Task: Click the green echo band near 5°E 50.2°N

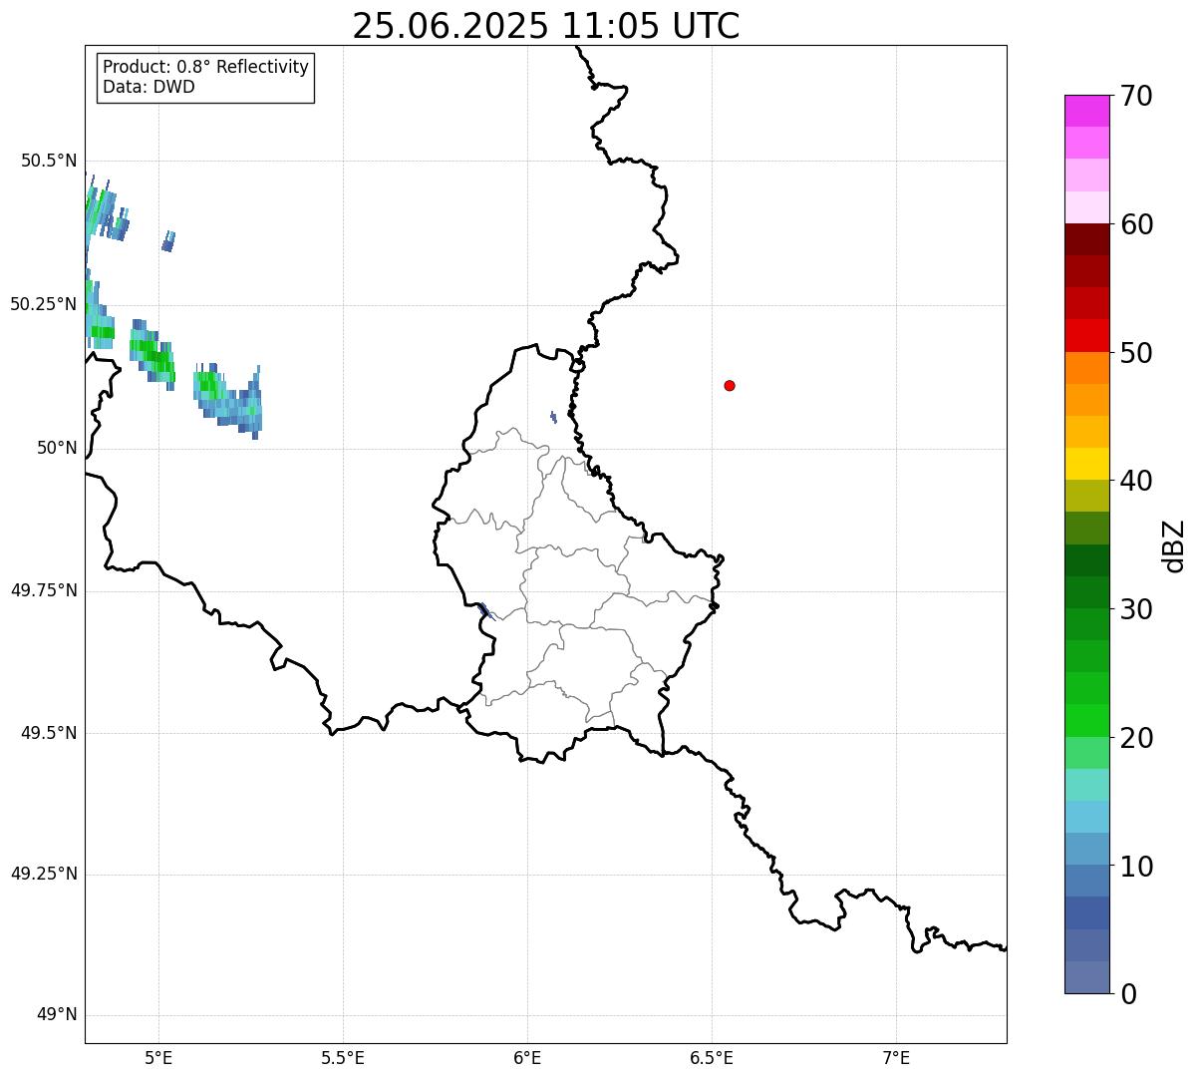Action: 152,353
